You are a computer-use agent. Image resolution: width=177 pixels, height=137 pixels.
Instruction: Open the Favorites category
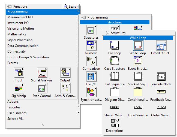[43, 107]
